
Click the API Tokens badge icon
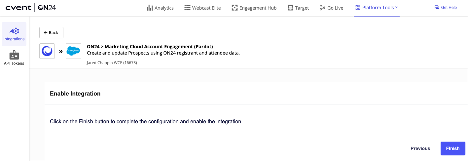point(14,55)
